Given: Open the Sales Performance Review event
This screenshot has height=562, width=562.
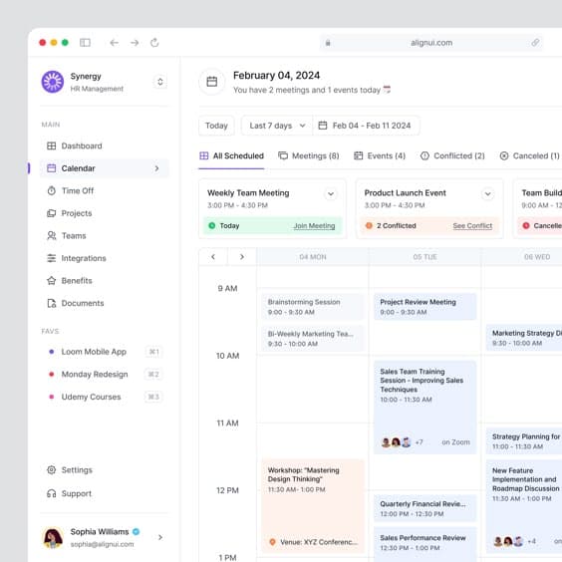Looking at the screenshot, I should [x=424, y=543].
